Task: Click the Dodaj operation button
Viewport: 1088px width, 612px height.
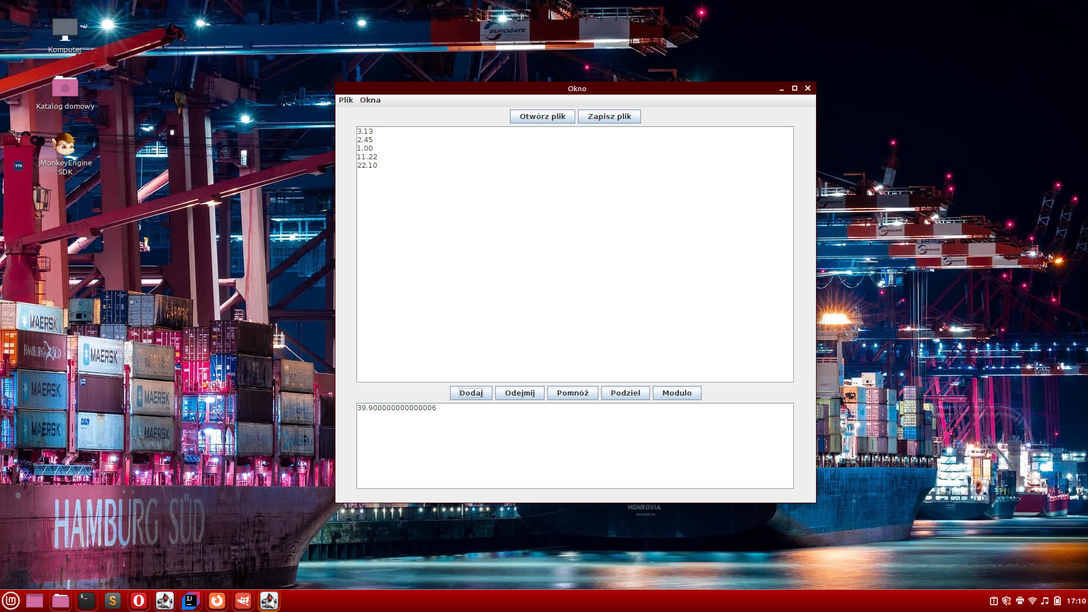Action: 471,393
